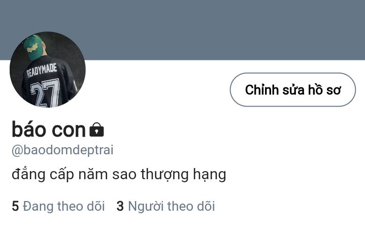Click the word "con" in display name
The height and width of the screenshot is (231, 365).
tap(69, 130)
